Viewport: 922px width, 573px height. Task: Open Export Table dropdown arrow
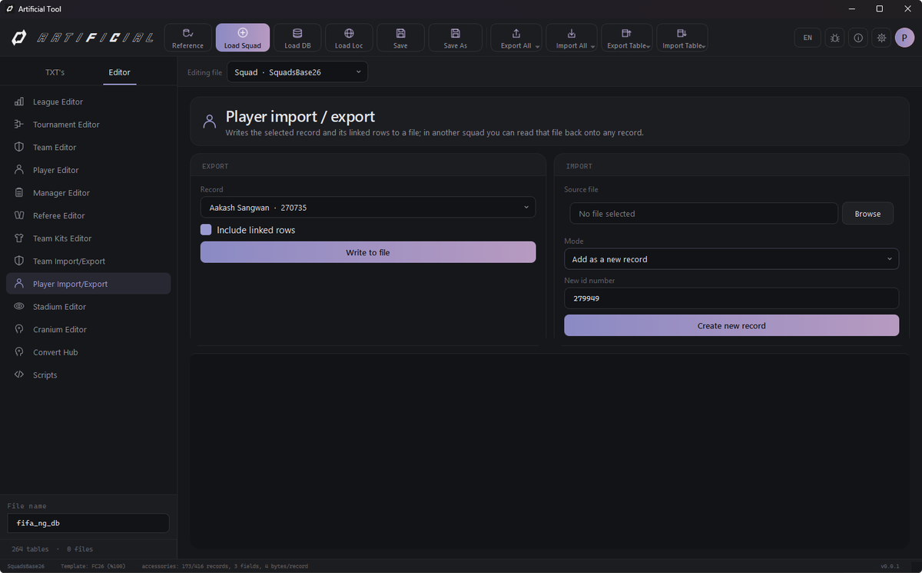(x=648, y=47)
